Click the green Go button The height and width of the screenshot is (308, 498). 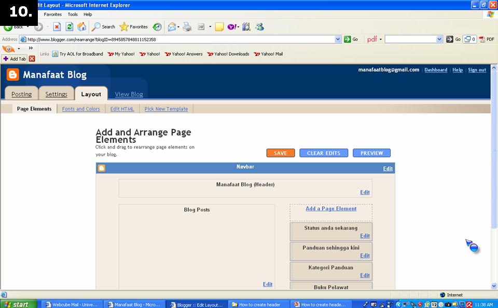351,39
